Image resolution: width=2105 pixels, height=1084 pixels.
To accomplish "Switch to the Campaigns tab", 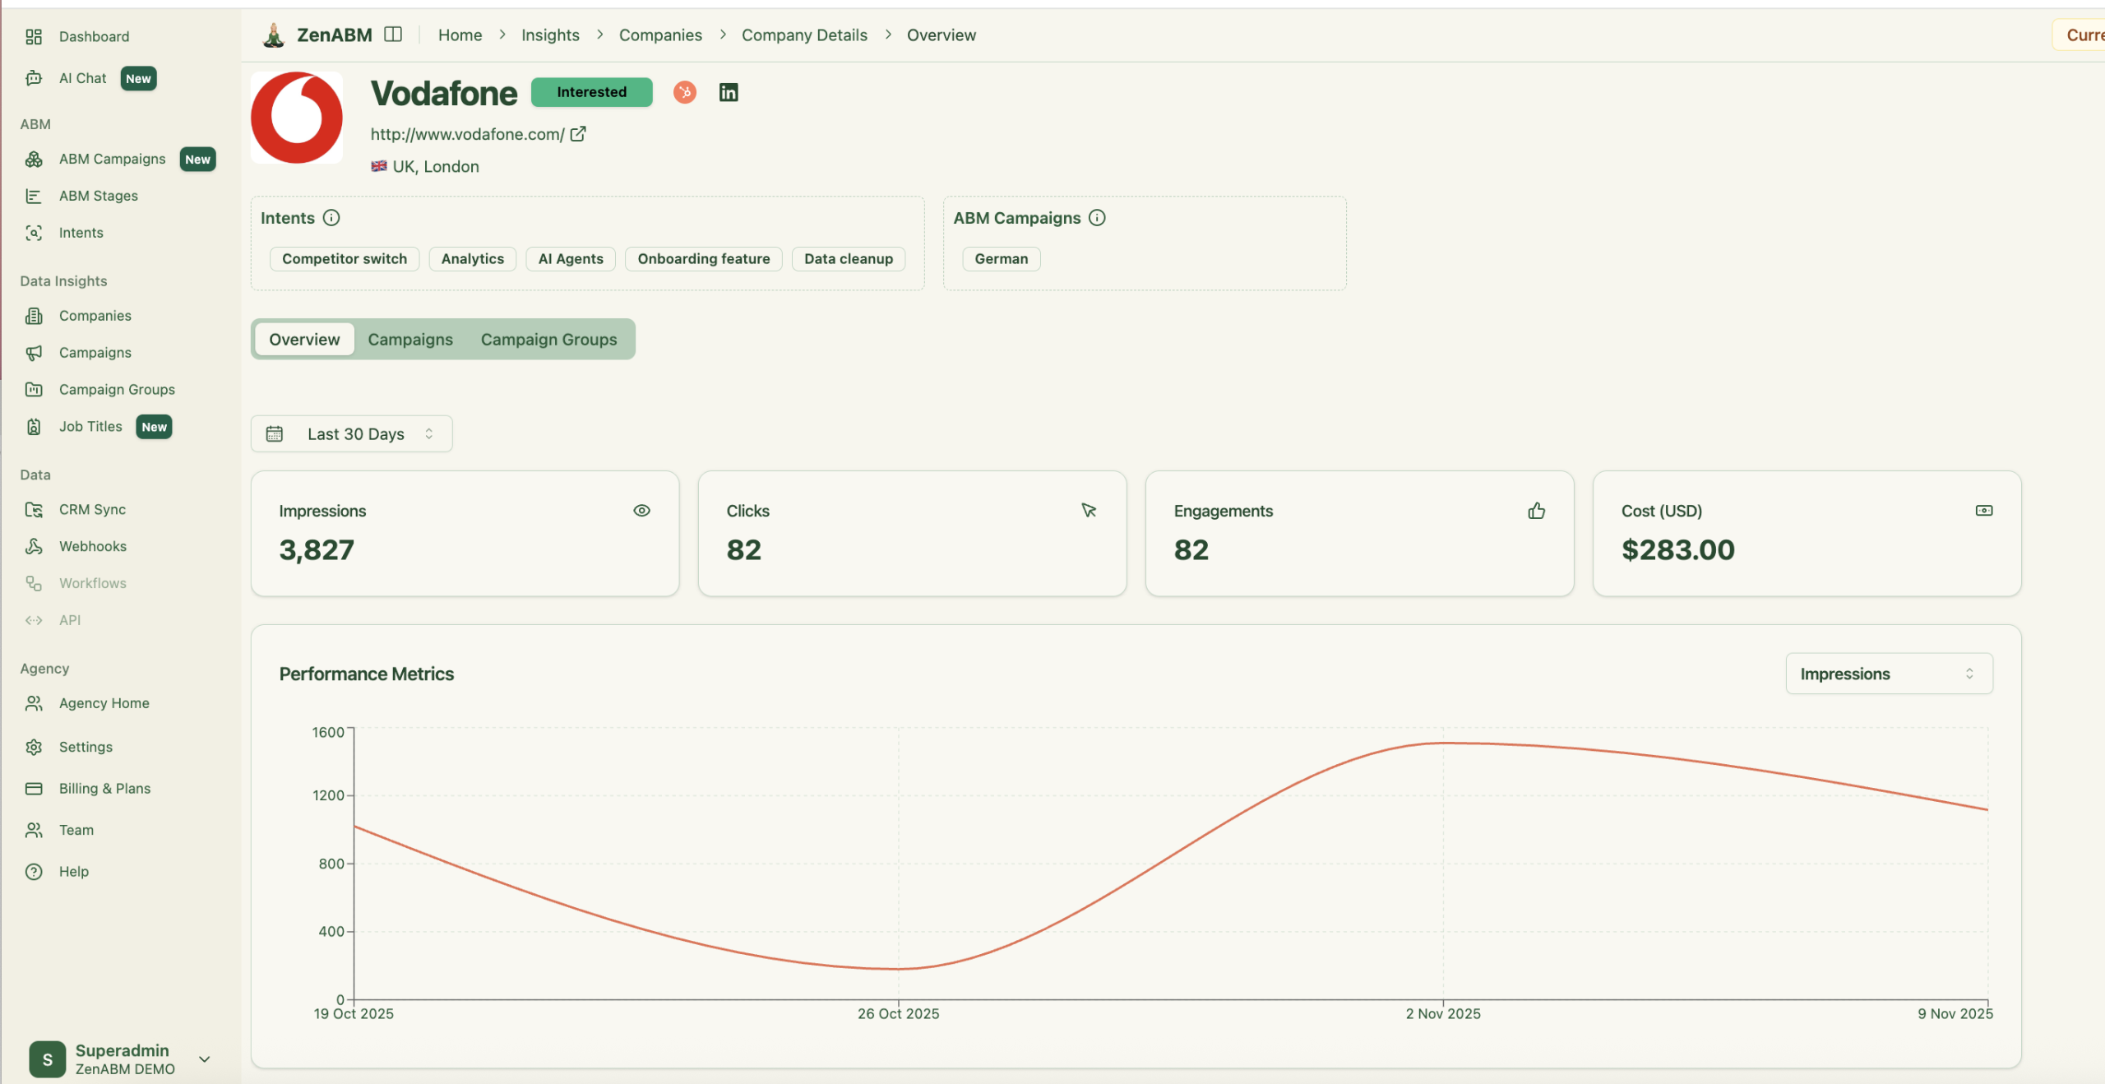I will [x=409, y=339].
